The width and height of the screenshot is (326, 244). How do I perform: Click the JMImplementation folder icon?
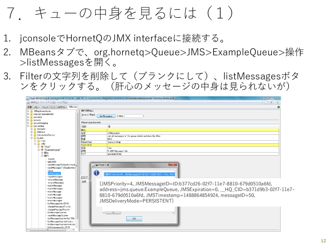pyautogui.click(x=32, y=111)
